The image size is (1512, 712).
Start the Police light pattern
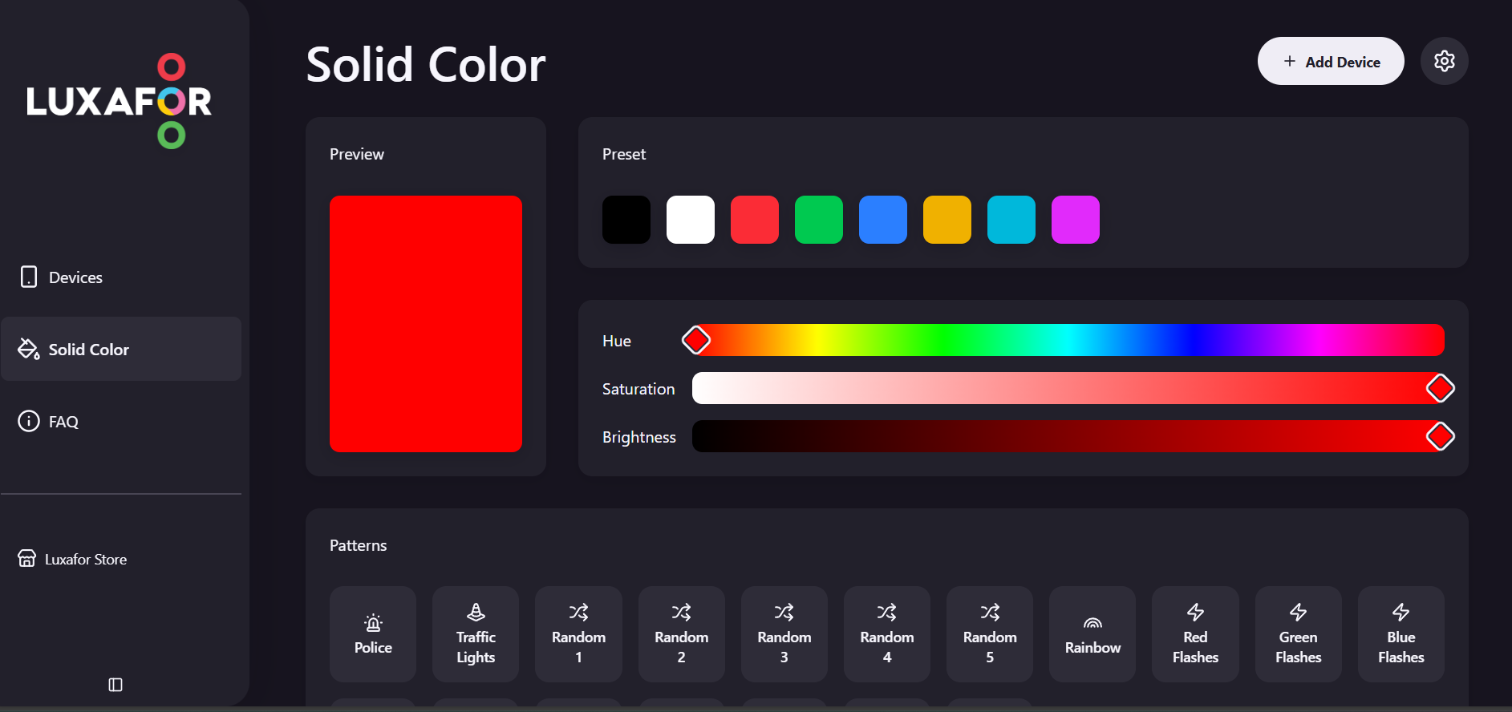click(373, 634)
